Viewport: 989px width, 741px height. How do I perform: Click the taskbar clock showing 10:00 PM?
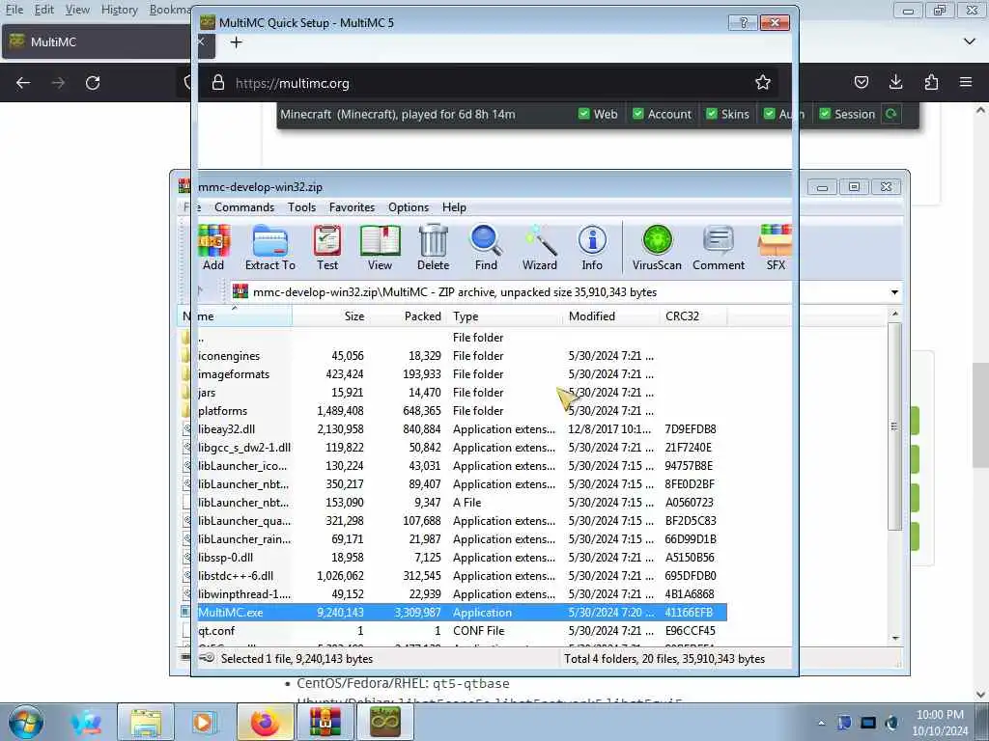[x=940, y=723]
